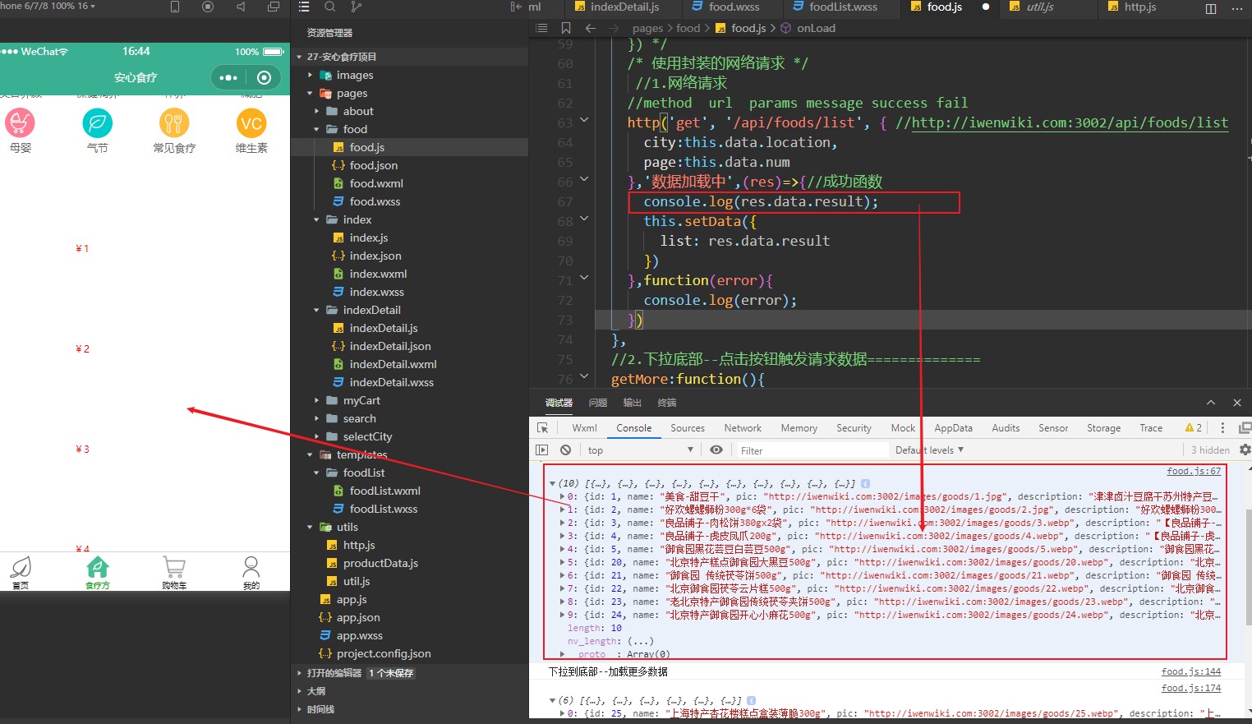Switch to the foodList.wxss editor tab

click(x=835, y=7)
